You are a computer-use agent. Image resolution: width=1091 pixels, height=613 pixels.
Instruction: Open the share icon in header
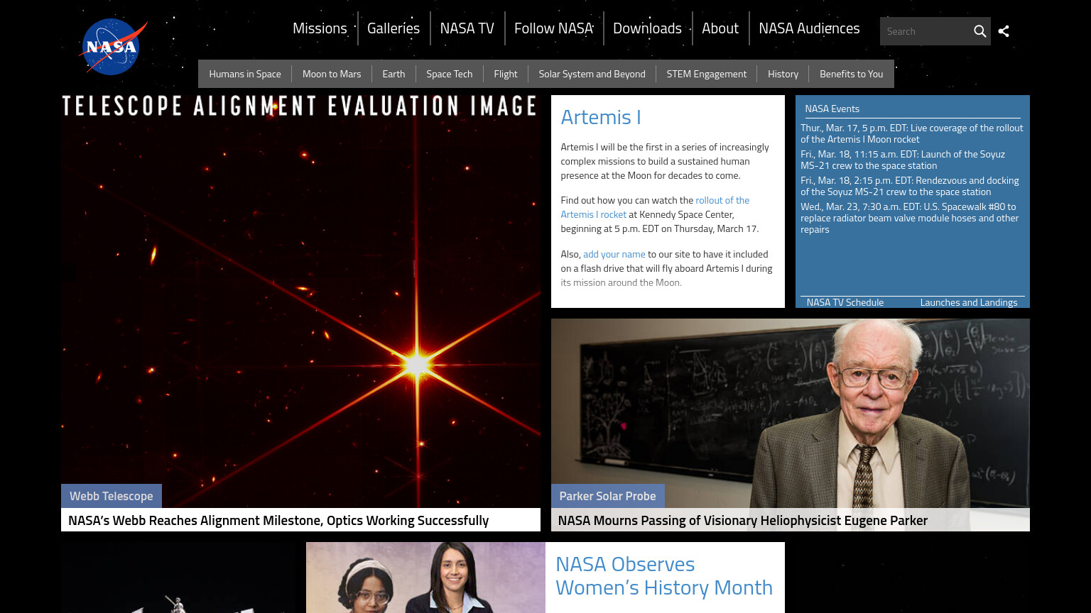coord(1004,31)
